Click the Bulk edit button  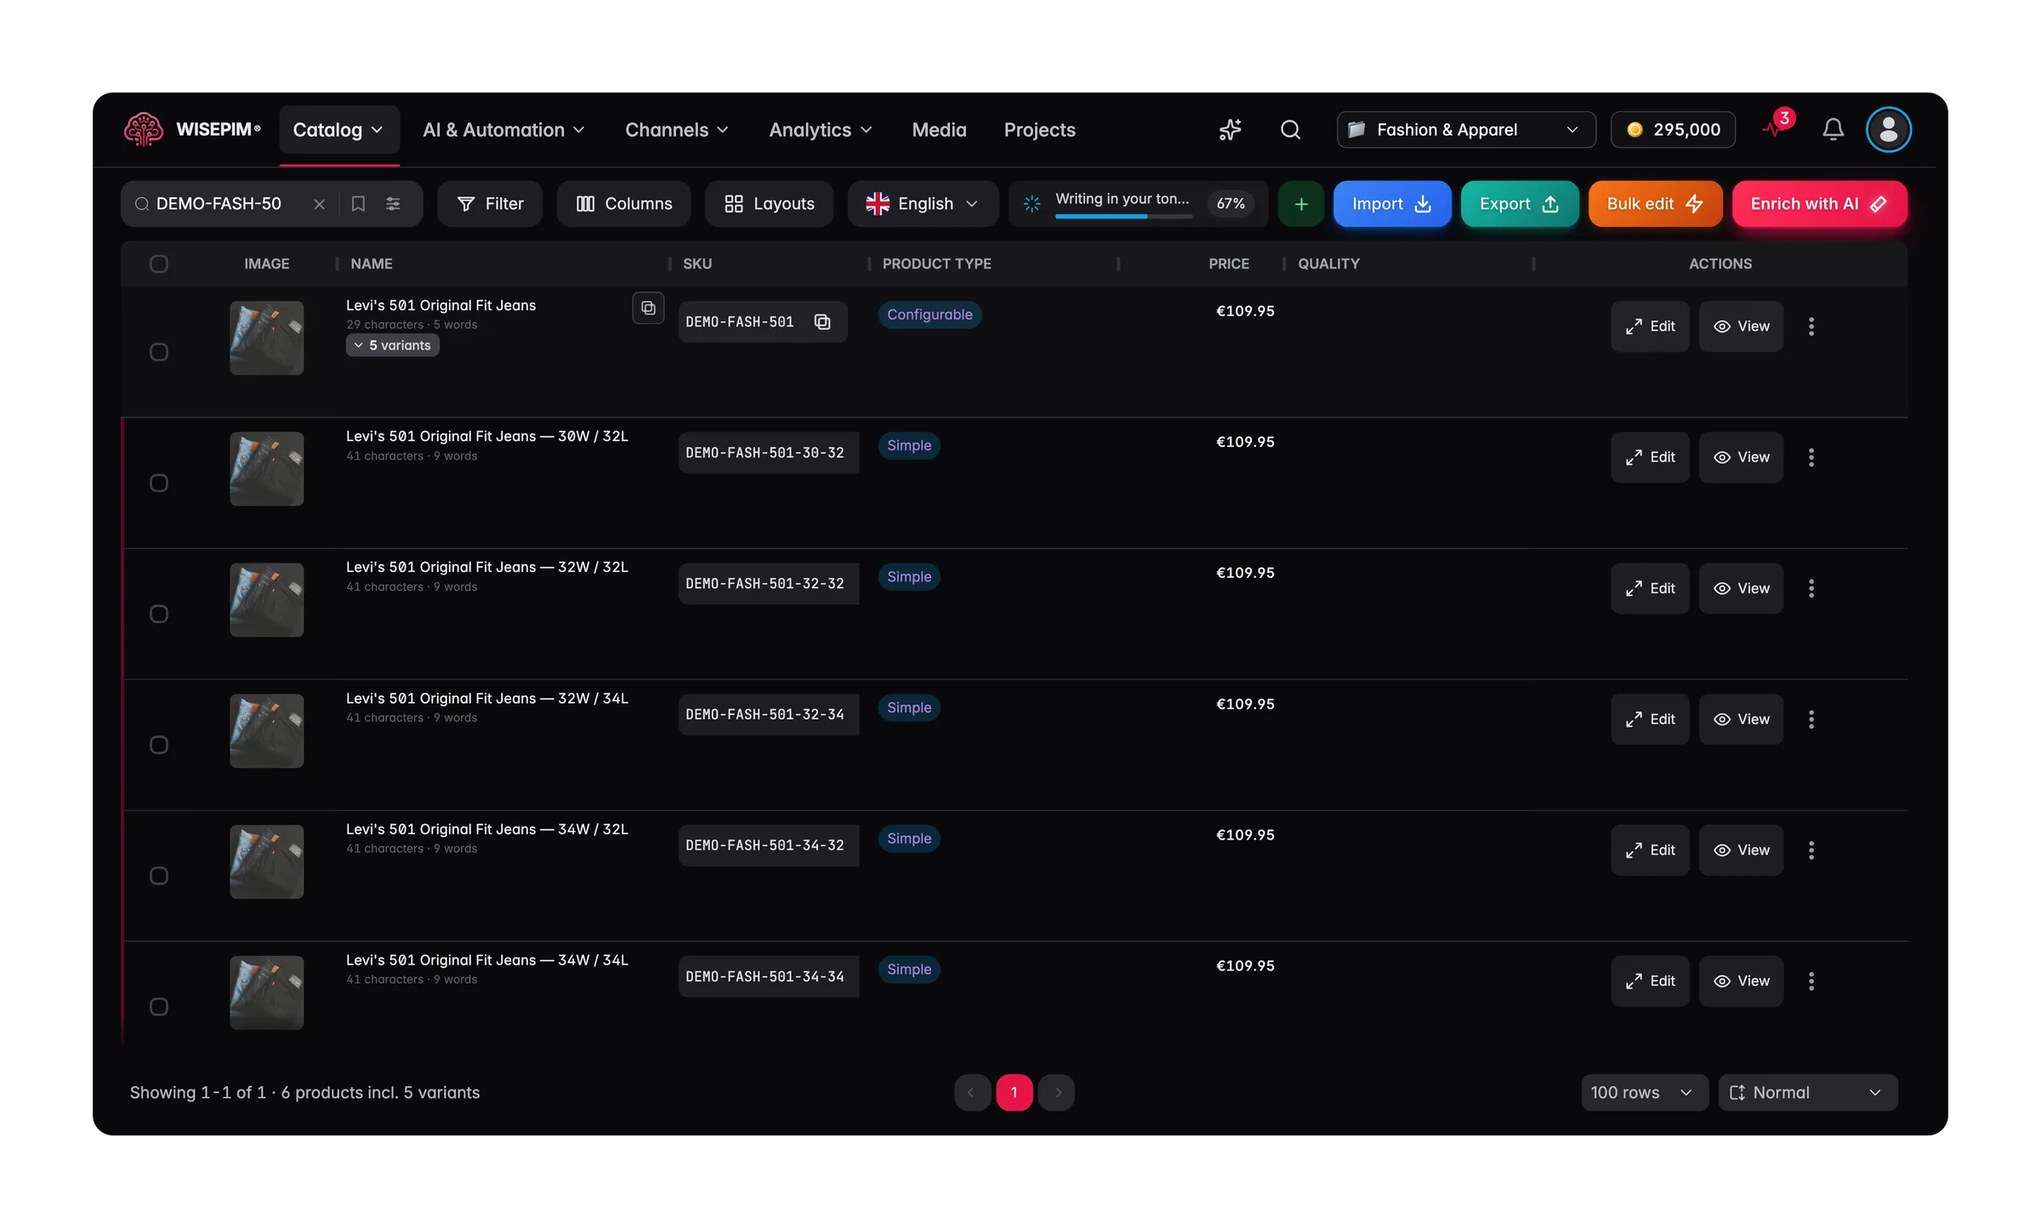1654,204
